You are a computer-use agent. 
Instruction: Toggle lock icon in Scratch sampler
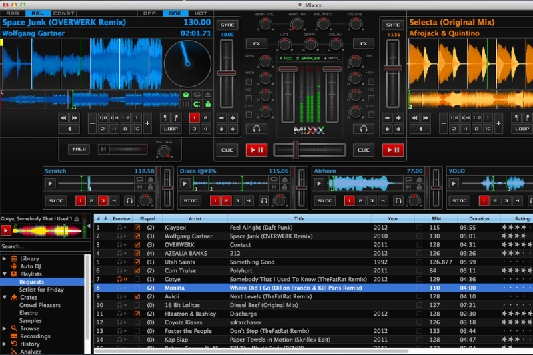tap(151, 187)
